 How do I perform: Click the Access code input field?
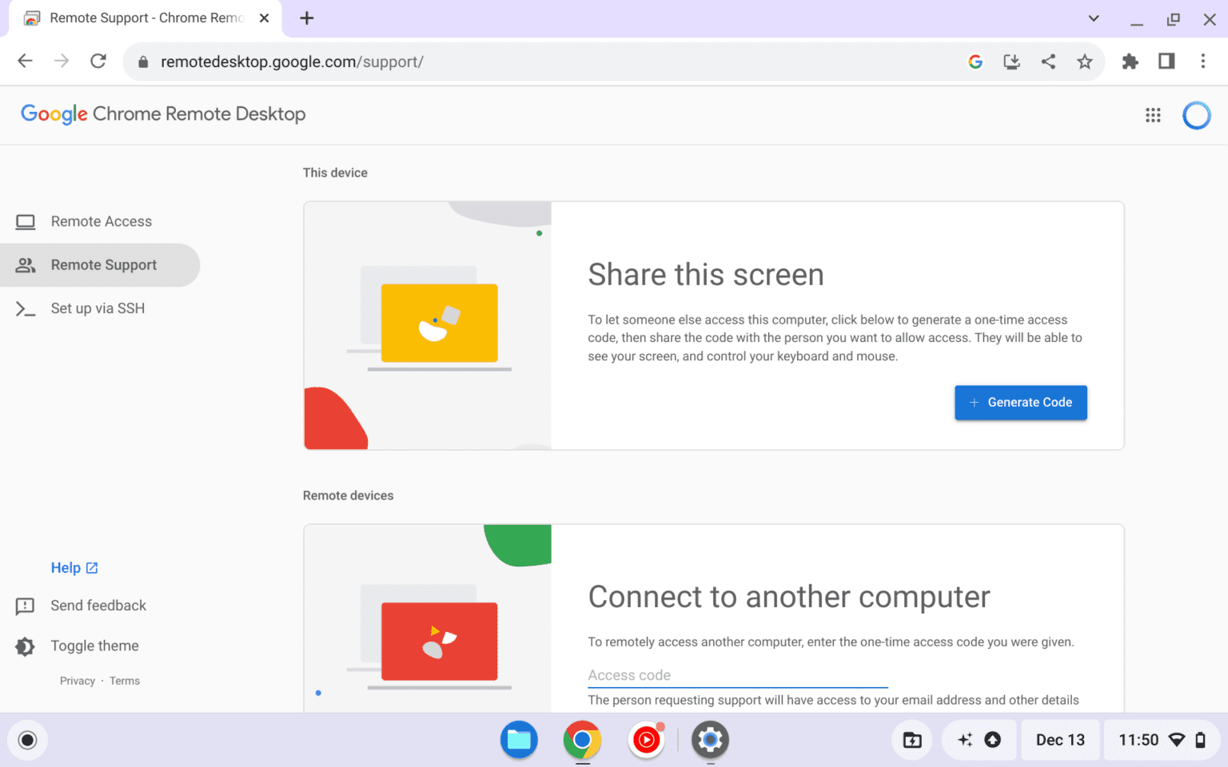(736, 675)
